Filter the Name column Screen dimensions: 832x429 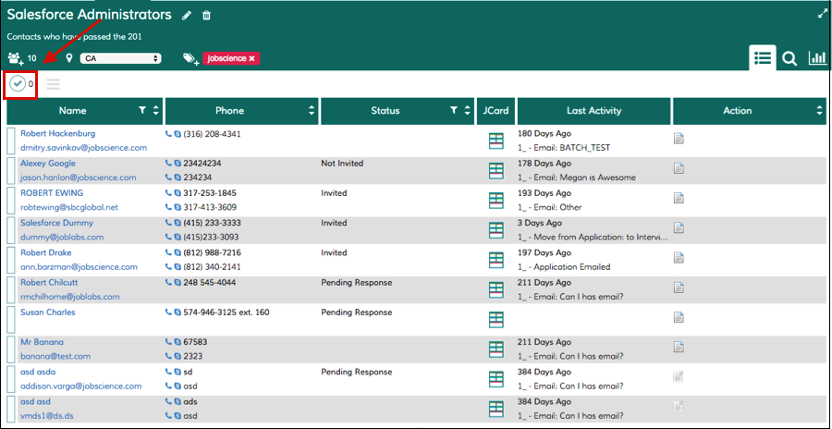tap(142, 110)
